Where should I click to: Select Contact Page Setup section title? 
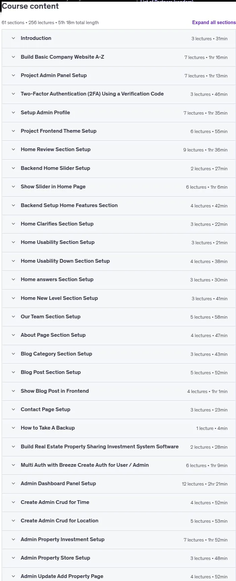pos(46,409)
